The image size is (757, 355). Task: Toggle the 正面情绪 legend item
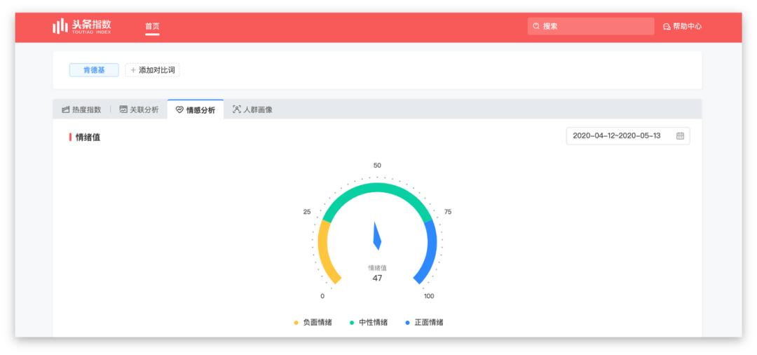[424, 323]
